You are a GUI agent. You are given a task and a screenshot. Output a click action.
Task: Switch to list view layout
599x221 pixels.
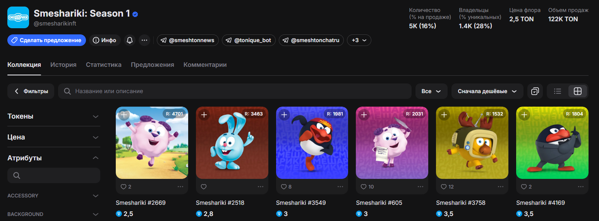(558, 91)
